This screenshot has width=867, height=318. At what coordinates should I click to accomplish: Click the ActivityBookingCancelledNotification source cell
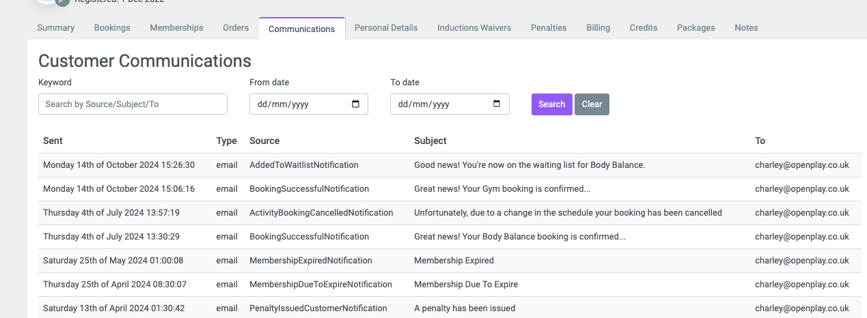point(321,213)
